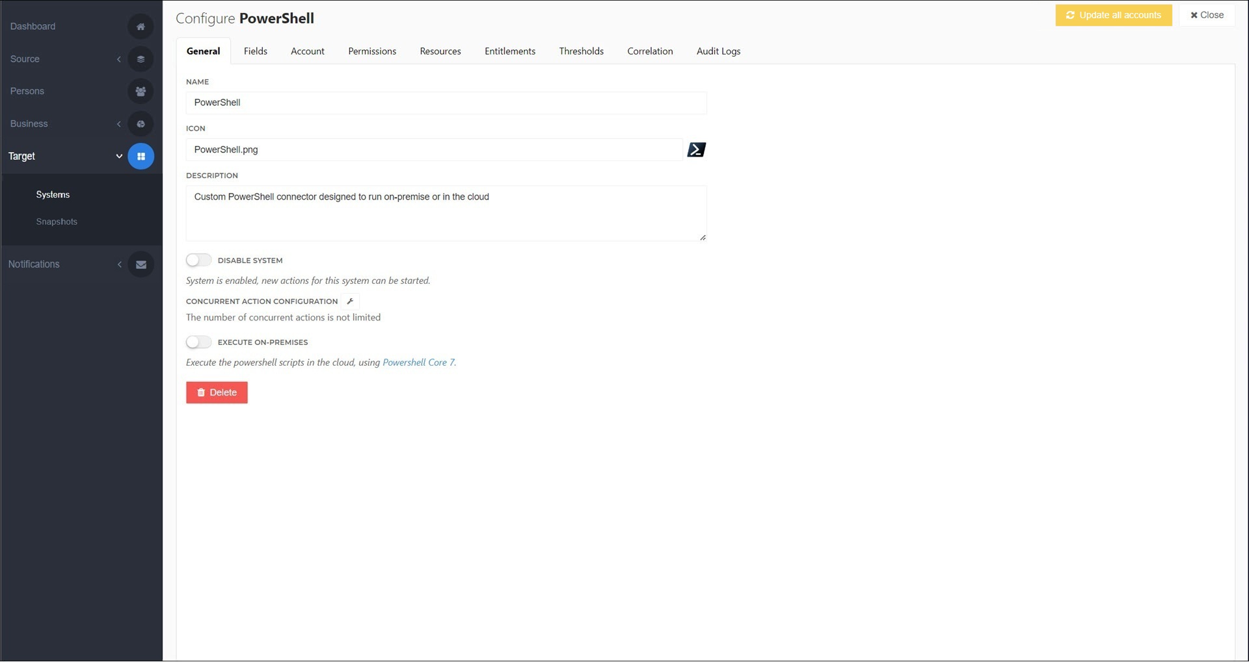
Task: Click the Source layers icon
Action: point(141,59)
